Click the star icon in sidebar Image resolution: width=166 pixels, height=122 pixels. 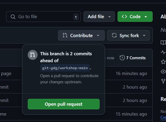(163, 62)
